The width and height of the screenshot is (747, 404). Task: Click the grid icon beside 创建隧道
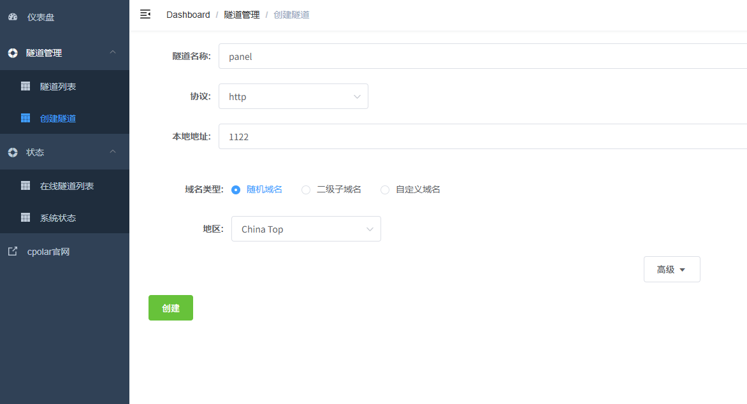[25, 119]
